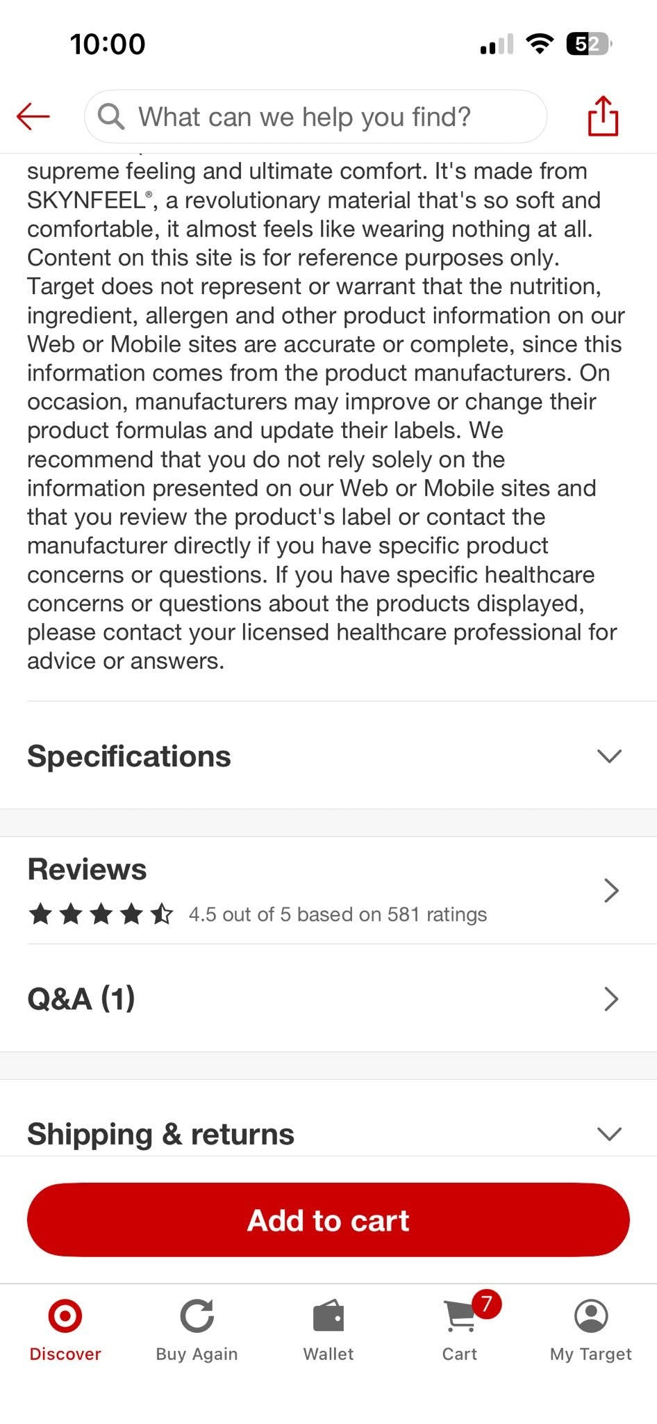Tap the search magnifier icon
This screenshot has width=657, height=1424.
tap(111, 117)
